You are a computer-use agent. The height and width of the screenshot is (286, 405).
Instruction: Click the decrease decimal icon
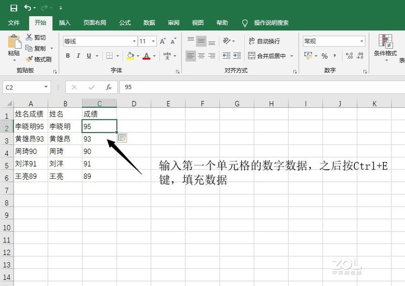(360, 56)
